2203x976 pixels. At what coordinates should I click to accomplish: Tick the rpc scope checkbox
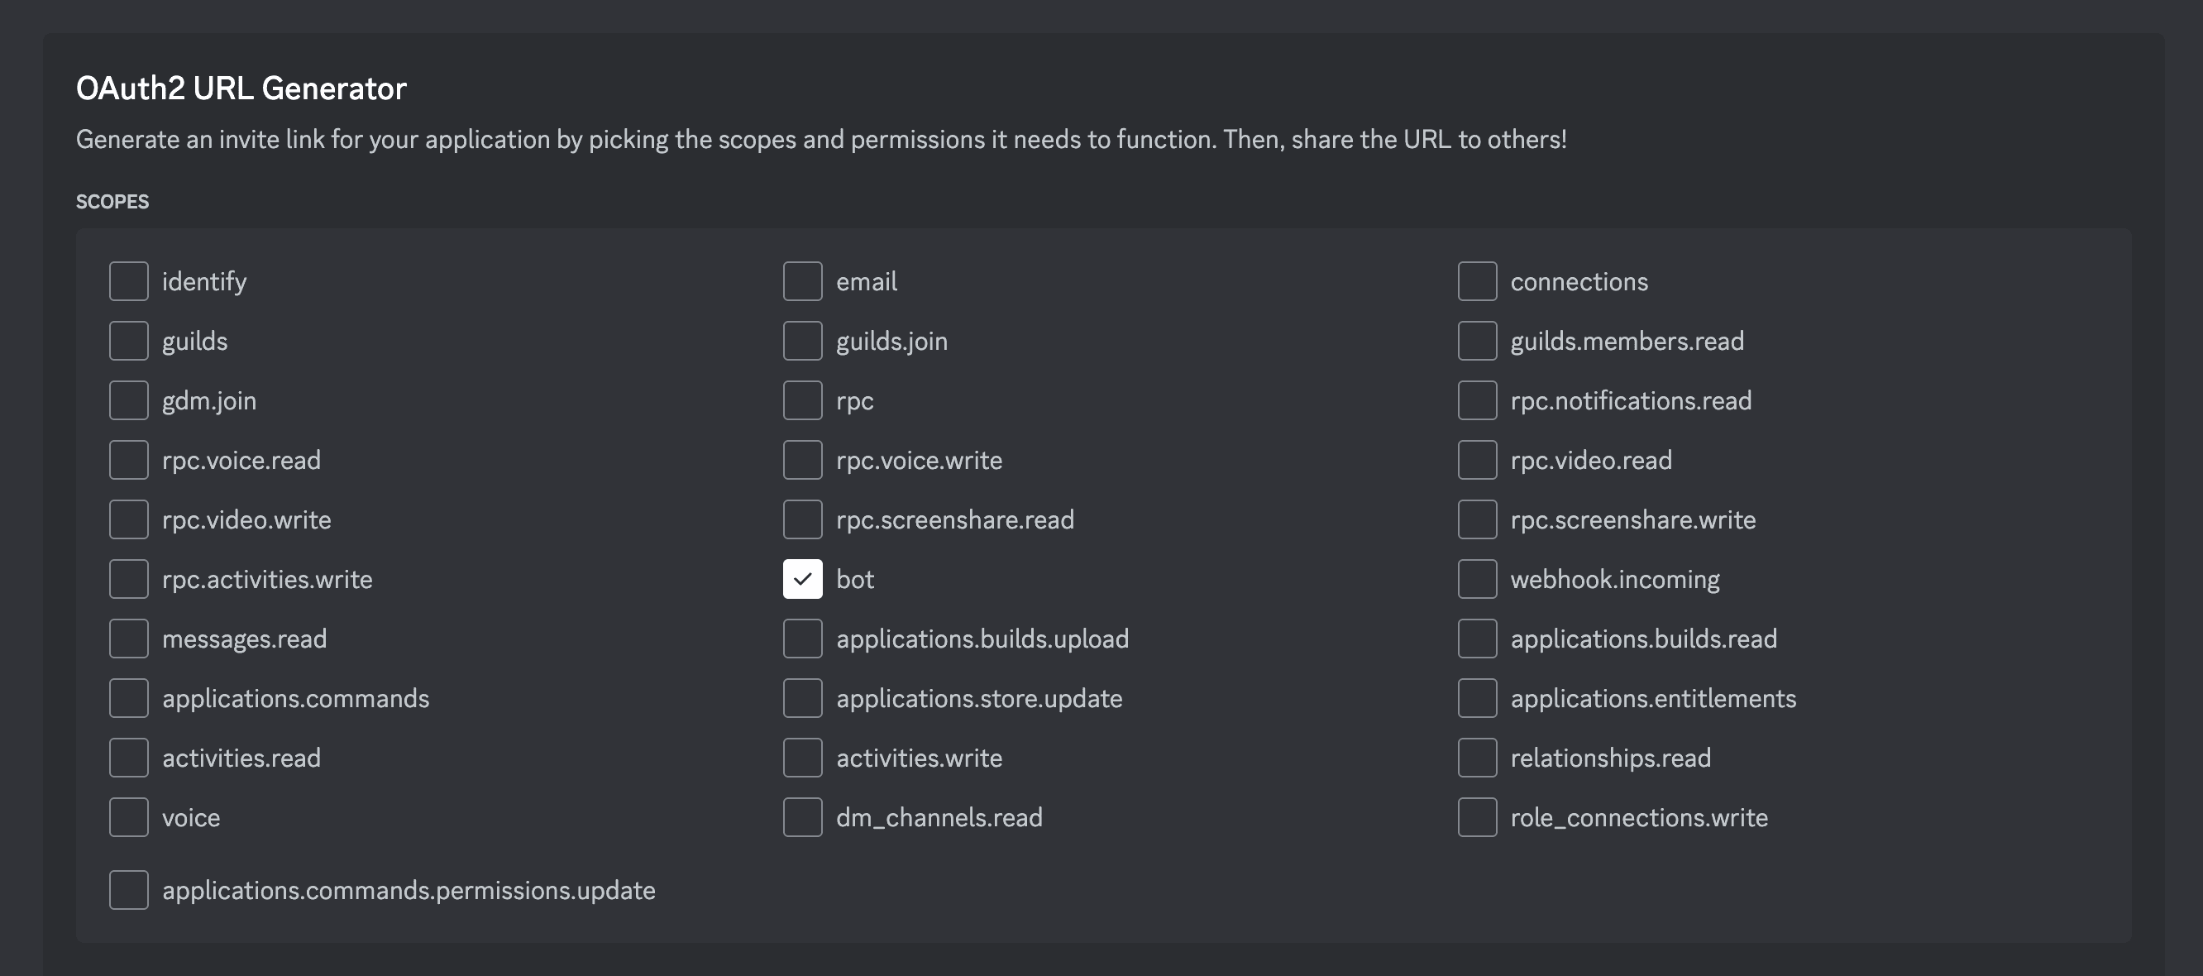coord(802,400)
